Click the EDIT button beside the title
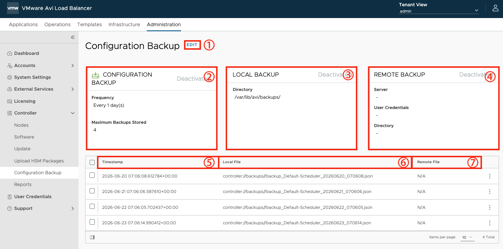503x249 pixels. click(192, 45)
